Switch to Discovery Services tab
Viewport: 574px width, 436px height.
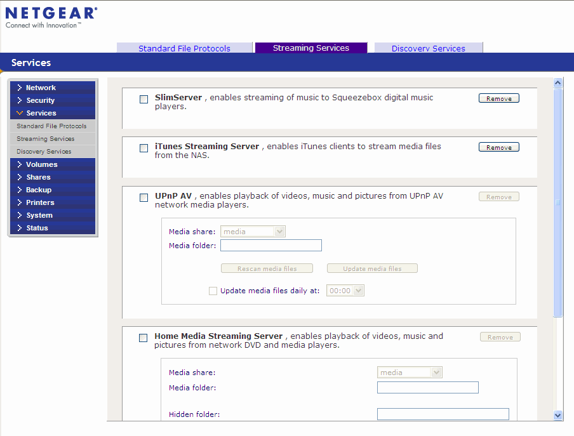coord(429,48)
